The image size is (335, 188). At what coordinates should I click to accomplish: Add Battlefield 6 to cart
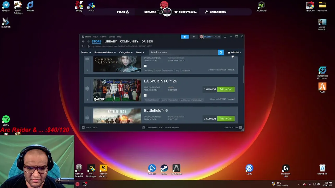pos(226,119)
